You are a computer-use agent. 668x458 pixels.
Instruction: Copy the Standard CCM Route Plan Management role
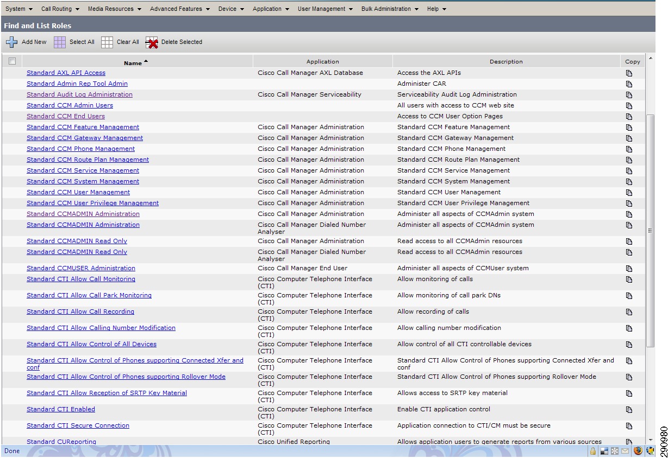(629, 160)
